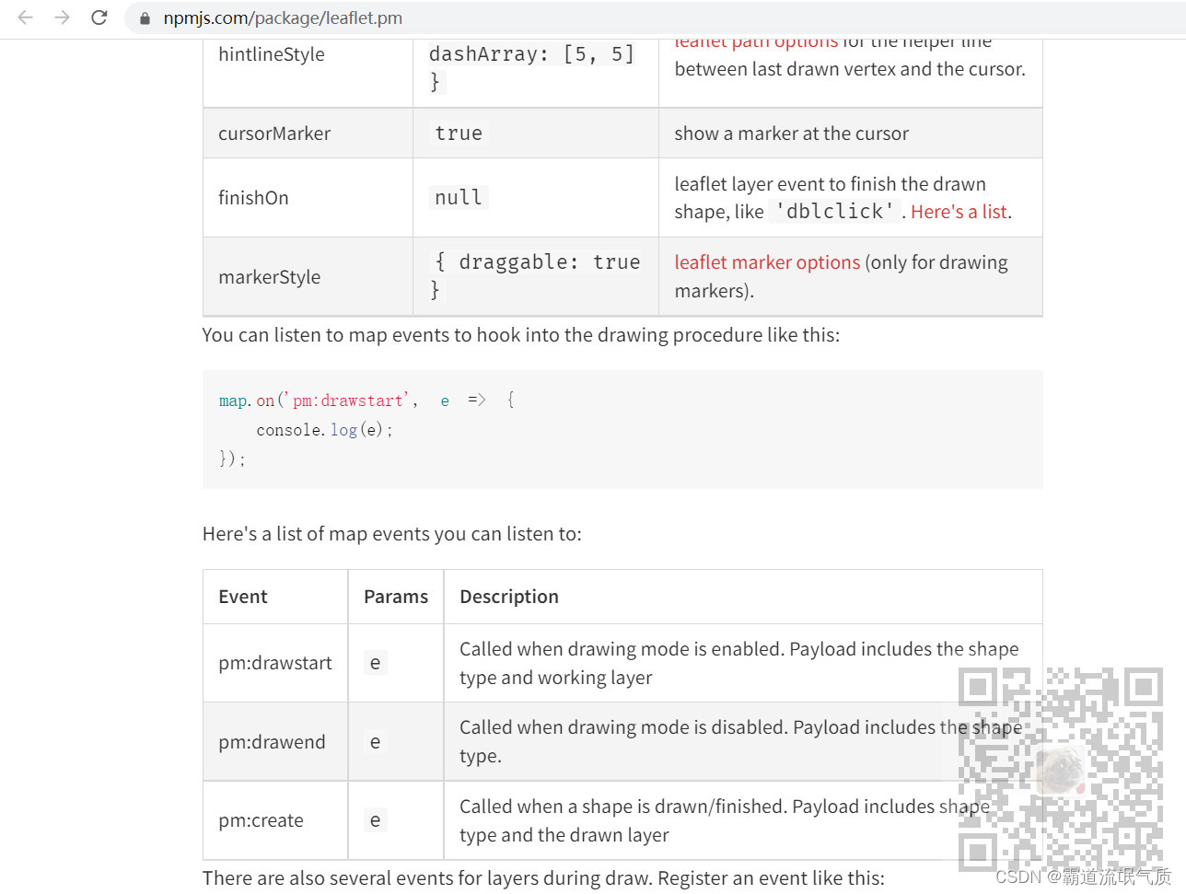Click 'Called when drawing mode is enabled' description
Screen dimensions: 1186x894
(738, 663)
